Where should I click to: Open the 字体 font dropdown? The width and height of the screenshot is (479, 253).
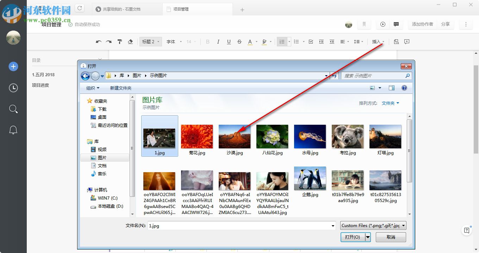point(174,42)
